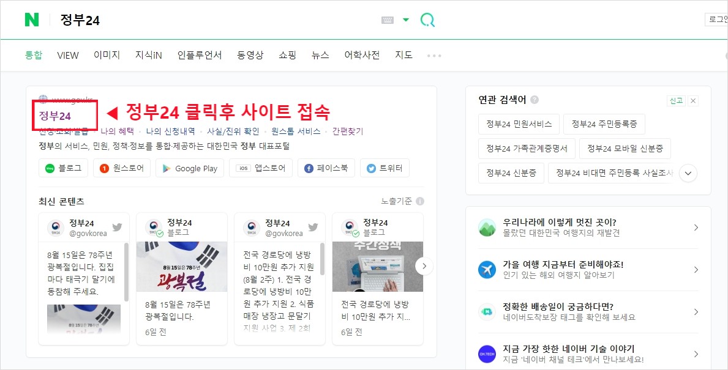Open the keyboard options dropdown arrow
Image resolution: width=728 pixels, height=370 pixels.
point(406,19)
